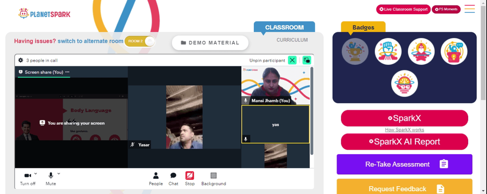Expand camera options chevron
The image size is (487, 194).
coord(36,174)
